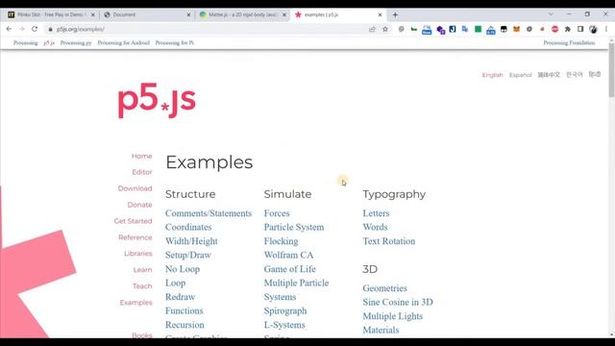Open Libraries in the sidebar
Image resolution: width=615 pixels, height=346 pixels.
138,254
